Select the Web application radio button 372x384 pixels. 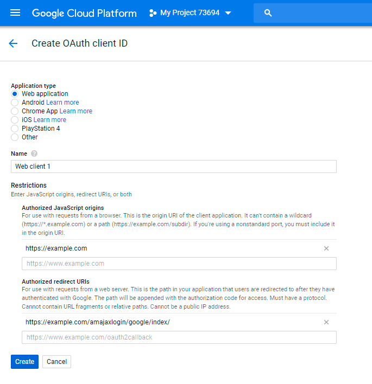[x=15, y=94]
